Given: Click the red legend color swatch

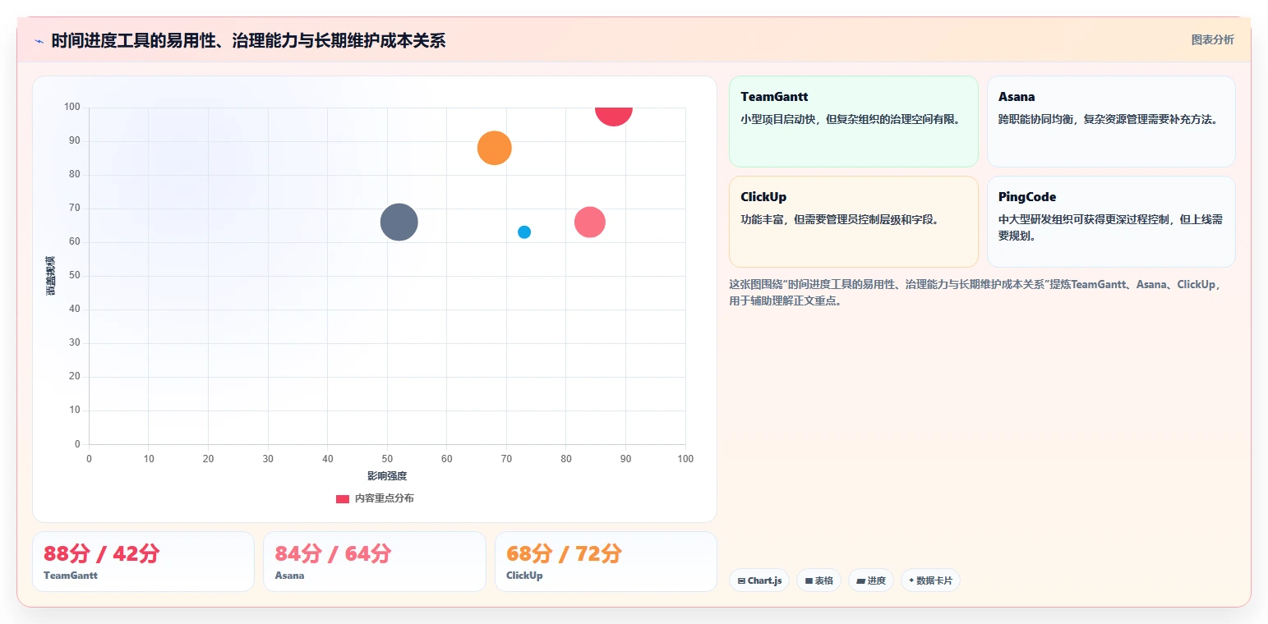Looking at the screenshot, I should click(x=343, y=499).
